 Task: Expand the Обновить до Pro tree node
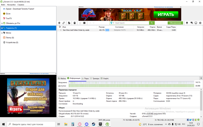click(2, 23)
